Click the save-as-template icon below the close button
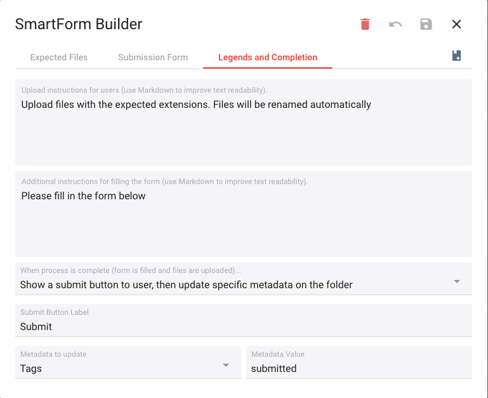 456,56
